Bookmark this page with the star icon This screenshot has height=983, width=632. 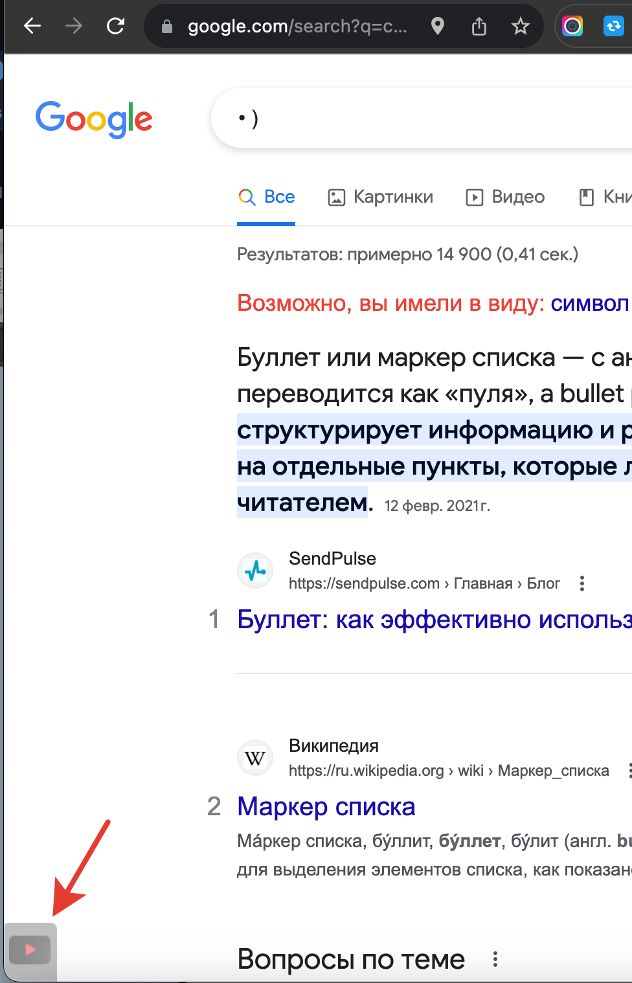pyautogui.click(x=521, y=26)
